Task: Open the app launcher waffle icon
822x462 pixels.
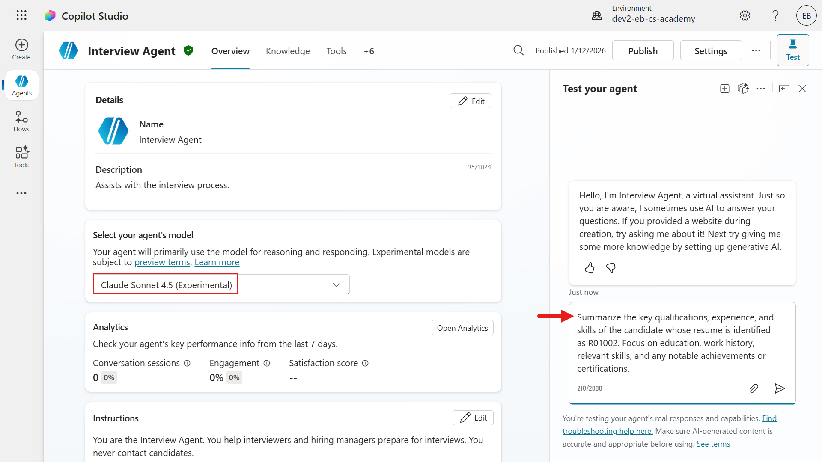Action: 21,15
